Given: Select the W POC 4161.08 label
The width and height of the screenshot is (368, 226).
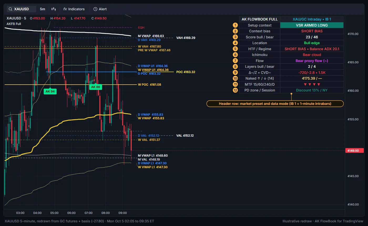Looking at the screenshot, I should tap(150, 85).
